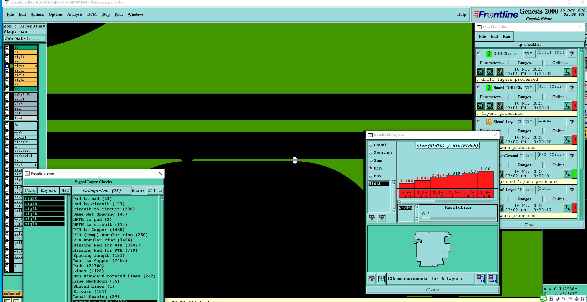Click Drill Checks red alert status indicator
This screenshot has height=302, width=587.
(574, 72)
